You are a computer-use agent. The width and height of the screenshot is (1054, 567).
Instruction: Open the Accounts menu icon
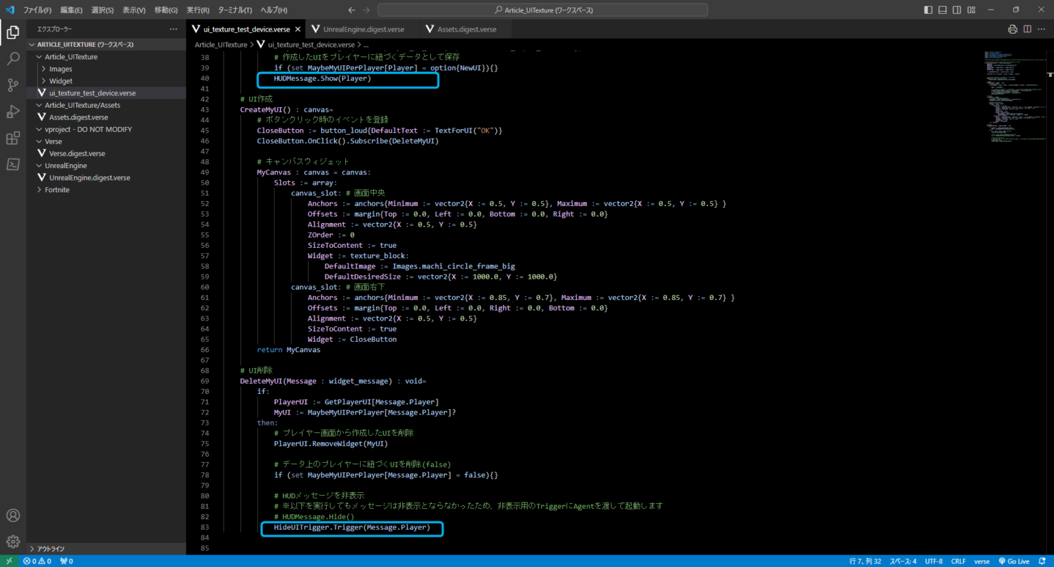point(13,516)
